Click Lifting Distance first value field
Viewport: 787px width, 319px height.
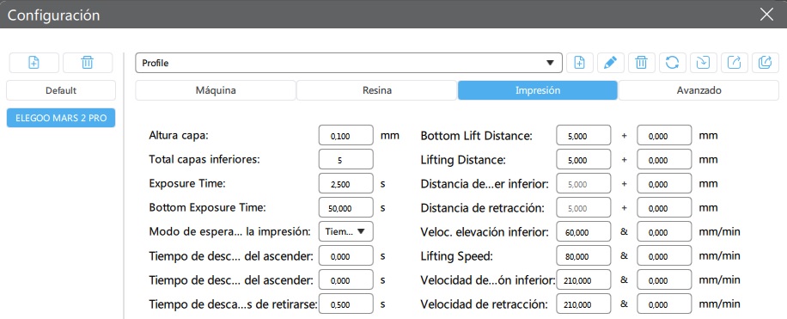point(583,160)
